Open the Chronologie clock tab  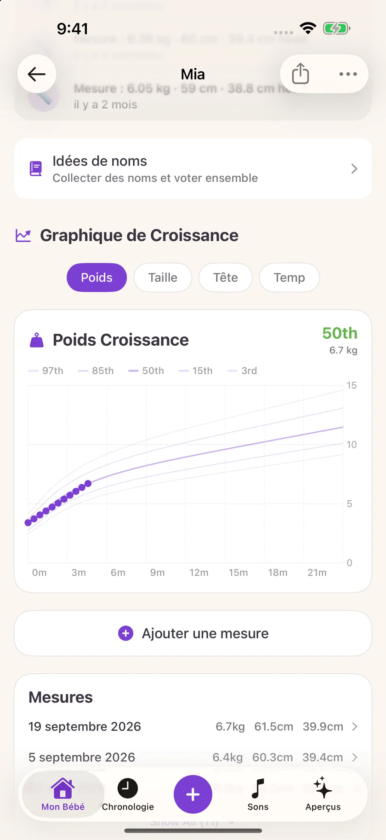[x=128, y=794]
